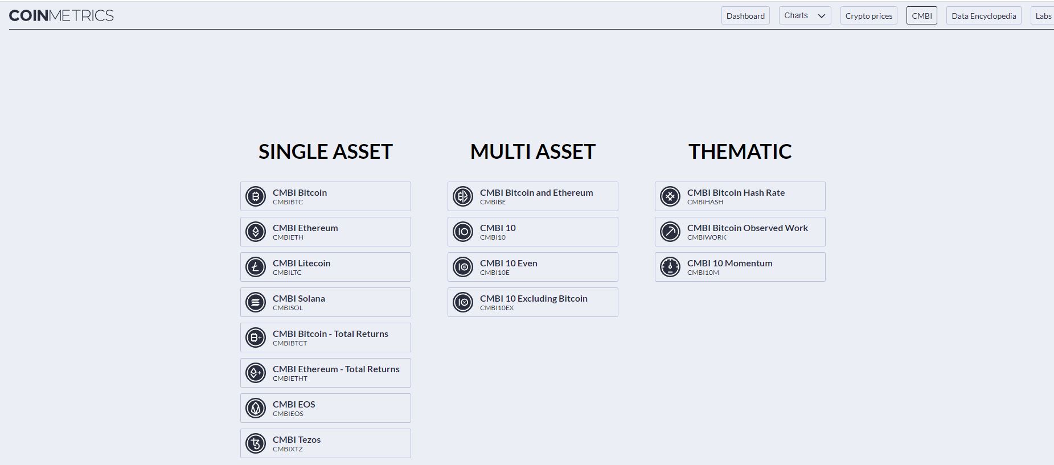The width and height of the screenshot is (1054, 465).
Task: Open CMBI Ethereum - Total Returns label
Action: (x=336, y=369)
